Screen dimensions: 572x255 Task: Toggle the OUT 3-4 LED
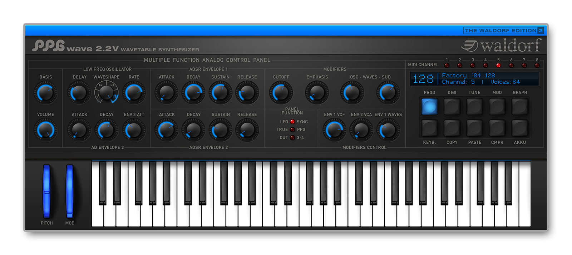[x=292, y=138]
